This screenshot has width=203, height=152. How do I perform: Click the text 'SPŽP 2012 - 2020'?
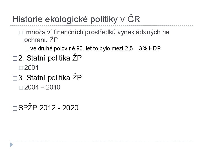[48, 108]
